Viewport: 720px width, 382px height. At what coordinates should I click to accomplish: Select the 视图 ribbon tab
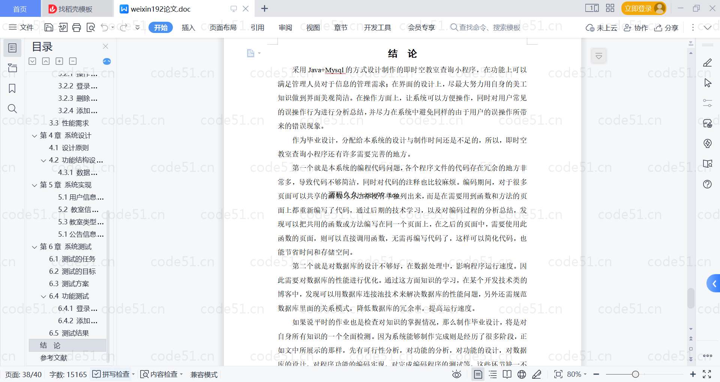click(313, 27)
